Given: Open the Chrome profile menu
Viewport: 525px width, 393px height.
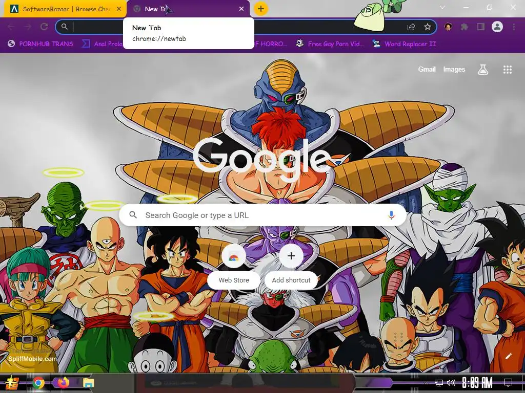Looking at the screenshot, I should click(497, 27).
